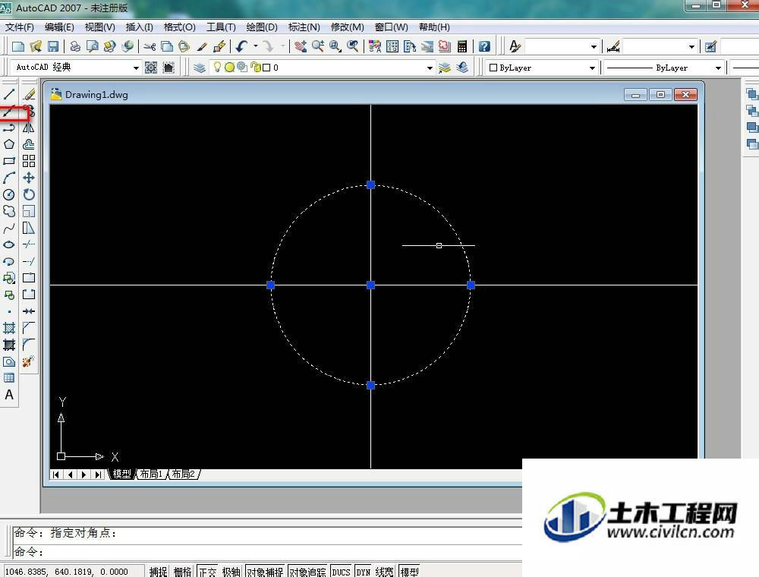Open the ByLayer linetype dropdown

(x=718, y=68)
